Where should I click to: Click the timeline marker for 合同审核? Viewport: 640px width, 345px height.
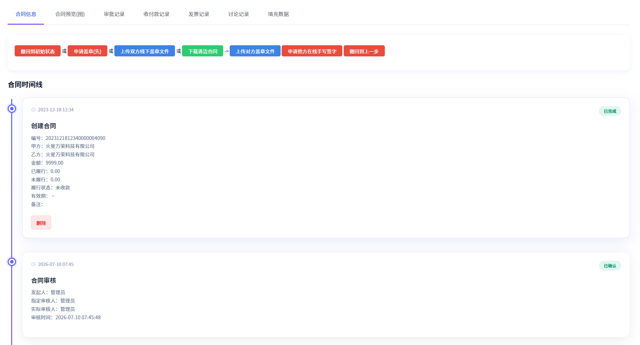pos(12,262)
